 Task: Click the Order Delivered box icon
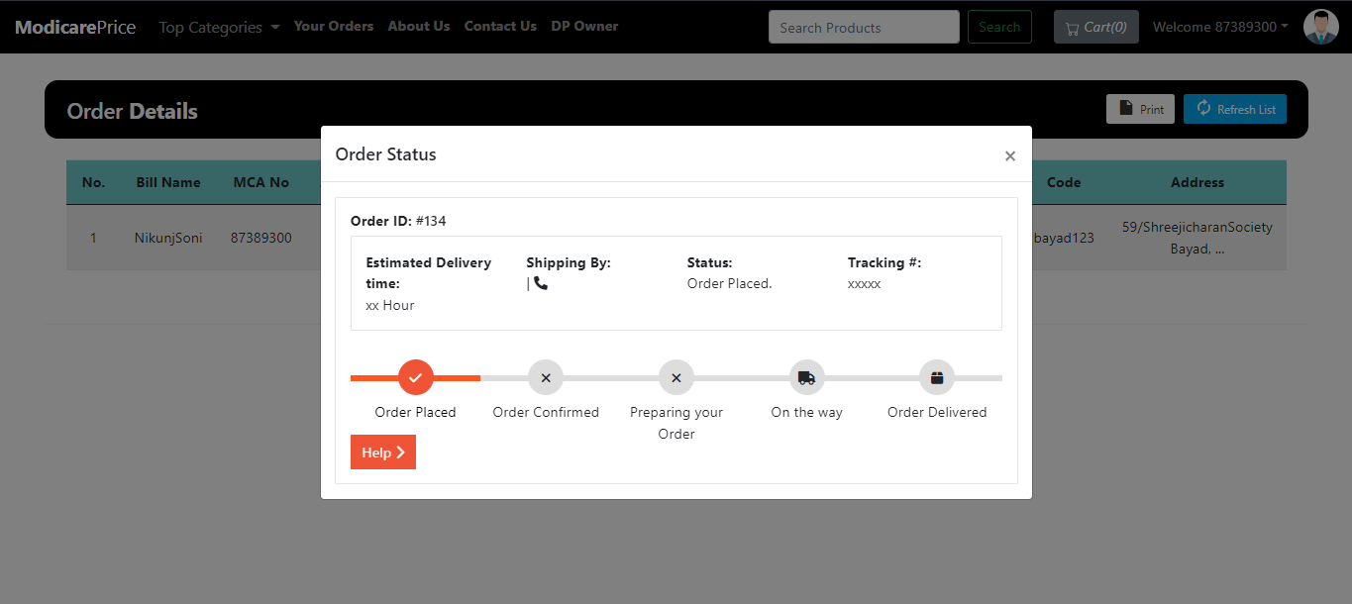point(937,377)
